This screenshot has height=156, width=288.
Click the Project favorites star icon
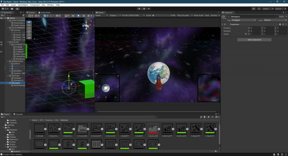[x=213, y=117]
